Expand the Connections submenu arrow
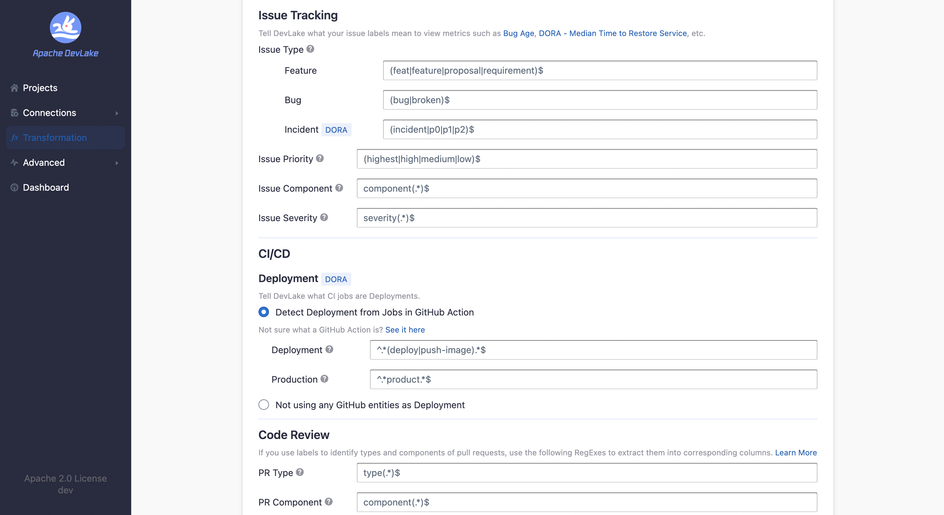This screenshot has width=944, height=515. (117, 113)
